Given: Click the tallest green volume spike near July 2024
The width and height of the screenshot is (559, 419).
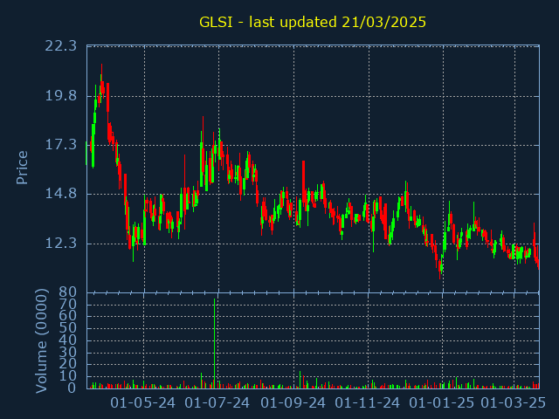Looking at the screenshot, I should pyautogui.click(x=214, y=343).
